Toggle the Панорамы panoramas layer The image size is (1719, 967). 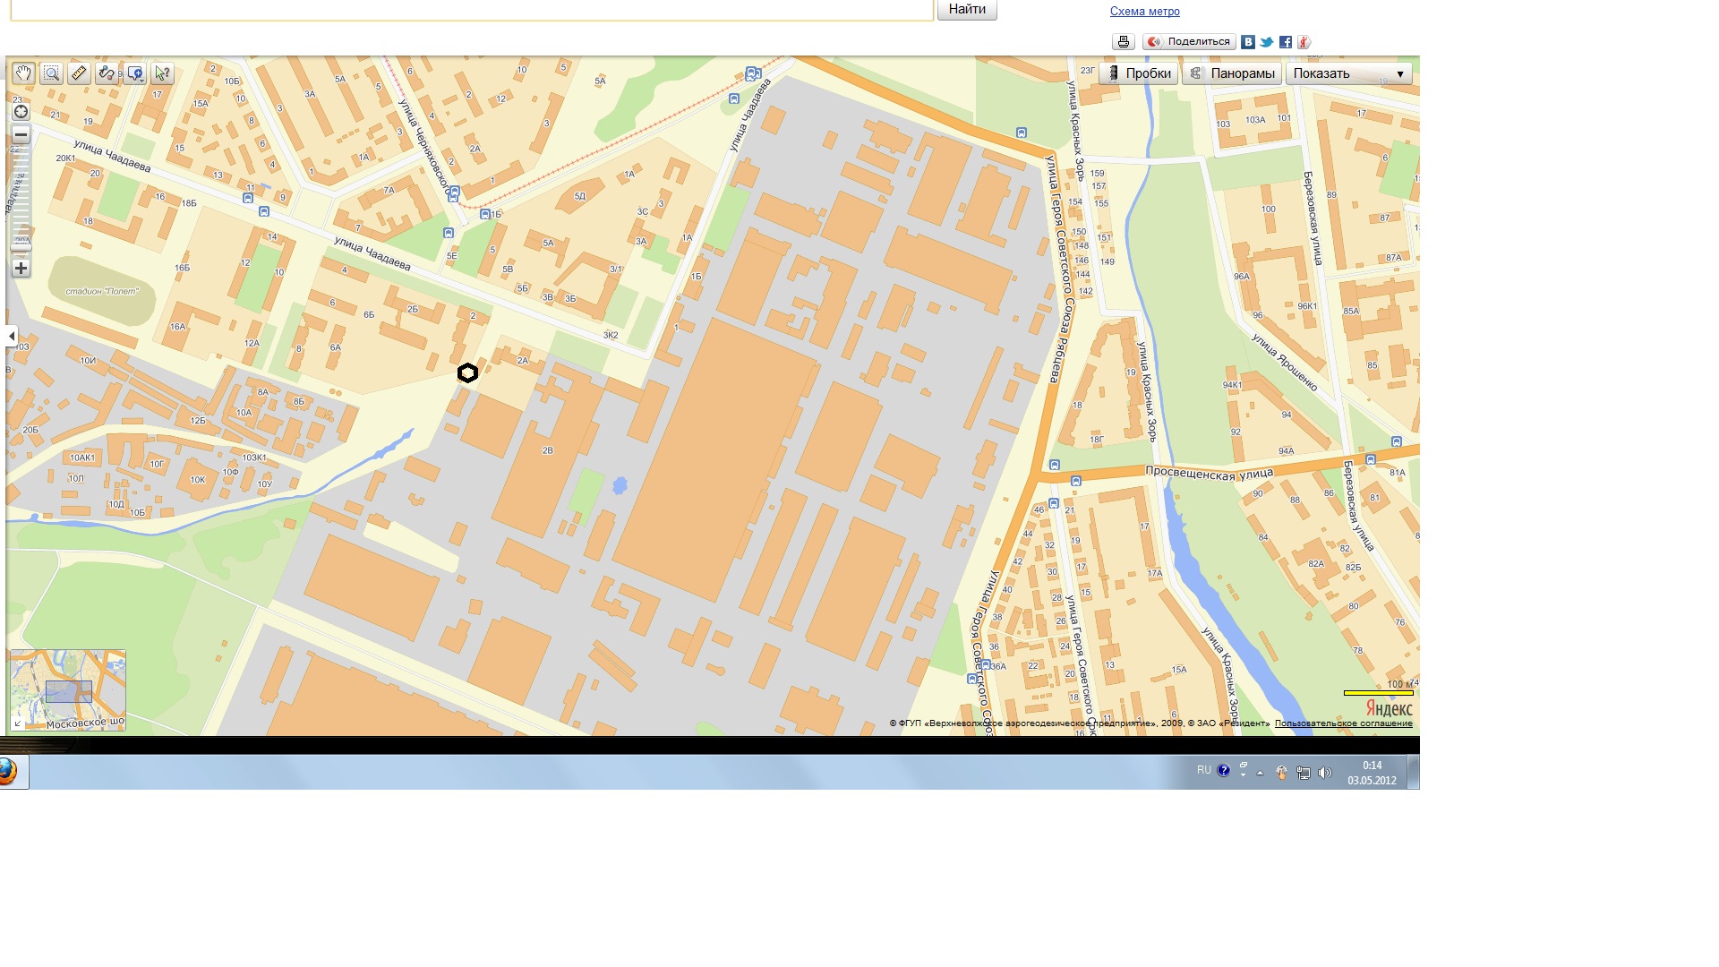pyautogui.click(x=1232, y=73)
